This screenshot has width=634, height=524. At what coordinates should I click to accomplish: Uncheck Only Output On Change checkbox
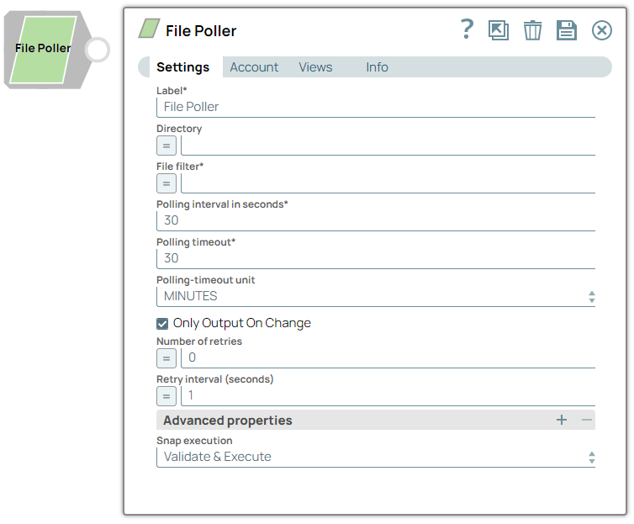[162, 323]
